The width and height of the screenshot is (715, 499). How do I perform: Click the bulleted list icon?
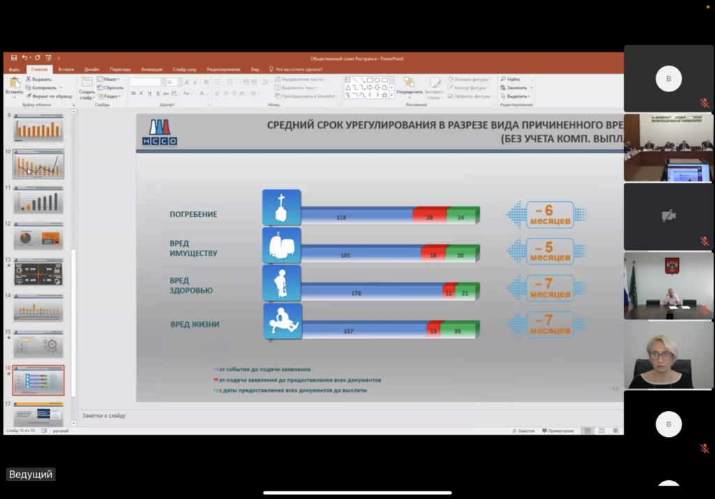(218, 82)
